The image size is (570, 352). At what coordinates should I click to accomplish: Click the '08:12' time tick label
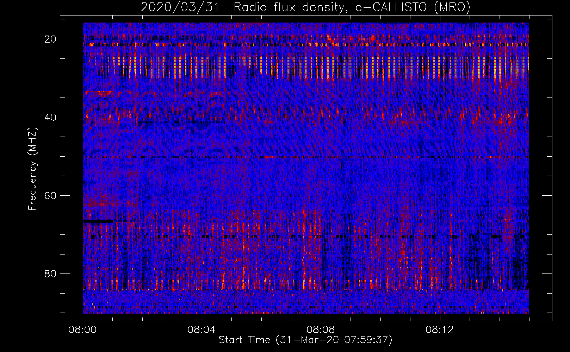440,330
